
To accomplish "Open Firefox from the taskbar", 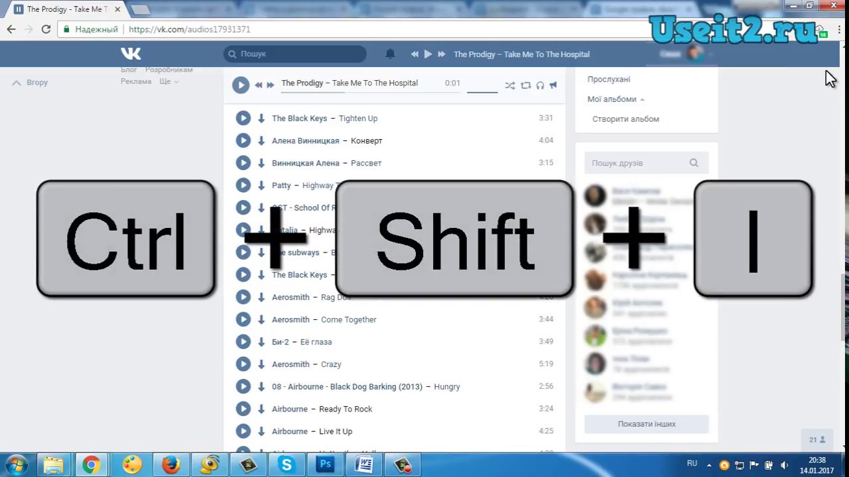I will point(171,465).
